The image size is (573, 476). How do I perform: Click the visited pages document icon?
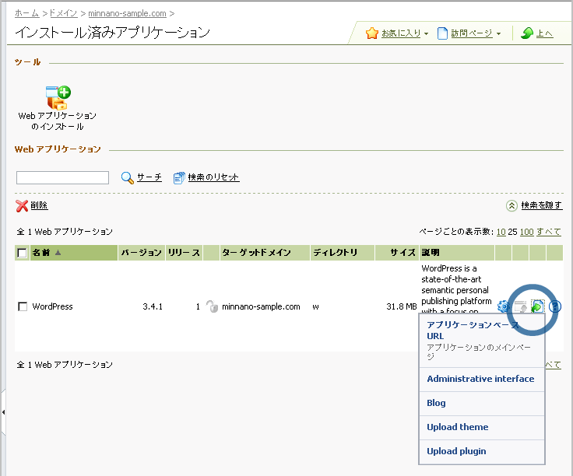click(442, 33)
